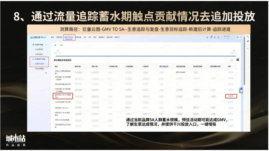
Task: Select the GMV TO 5A tab
Action: [x=69, y=37]
